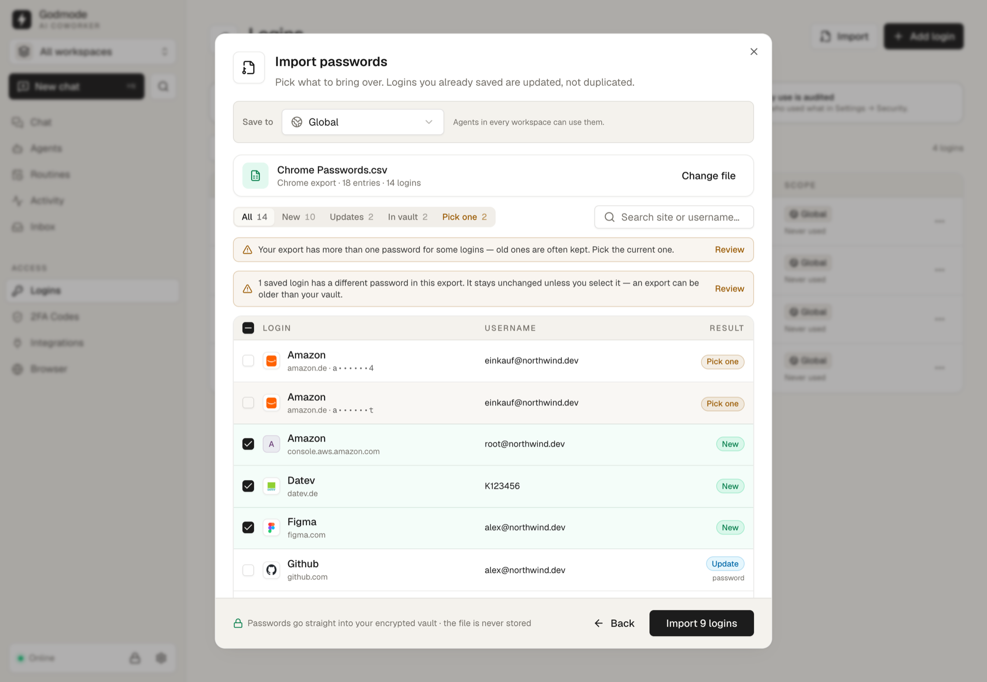Click the search magnifier icon in dialog
The image size is (987, 682).
609,217
